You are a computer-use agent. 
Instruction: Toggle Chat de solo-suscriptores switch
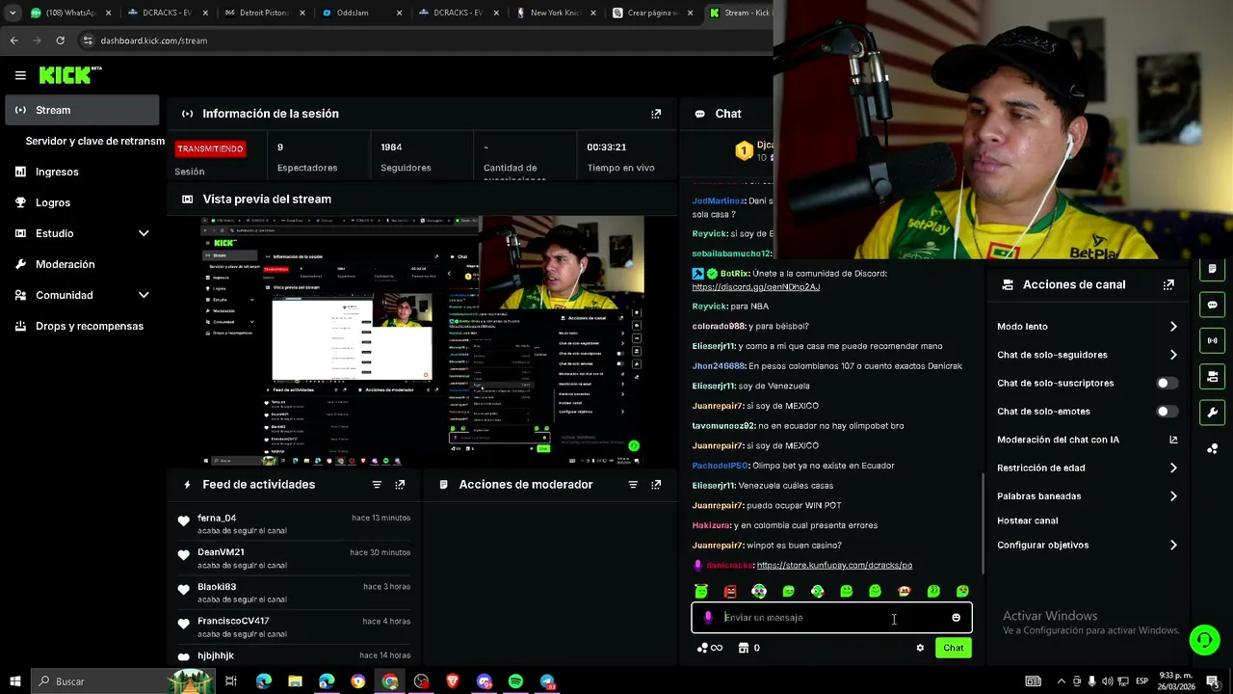pyautogui.click(x=1167, y=384)
